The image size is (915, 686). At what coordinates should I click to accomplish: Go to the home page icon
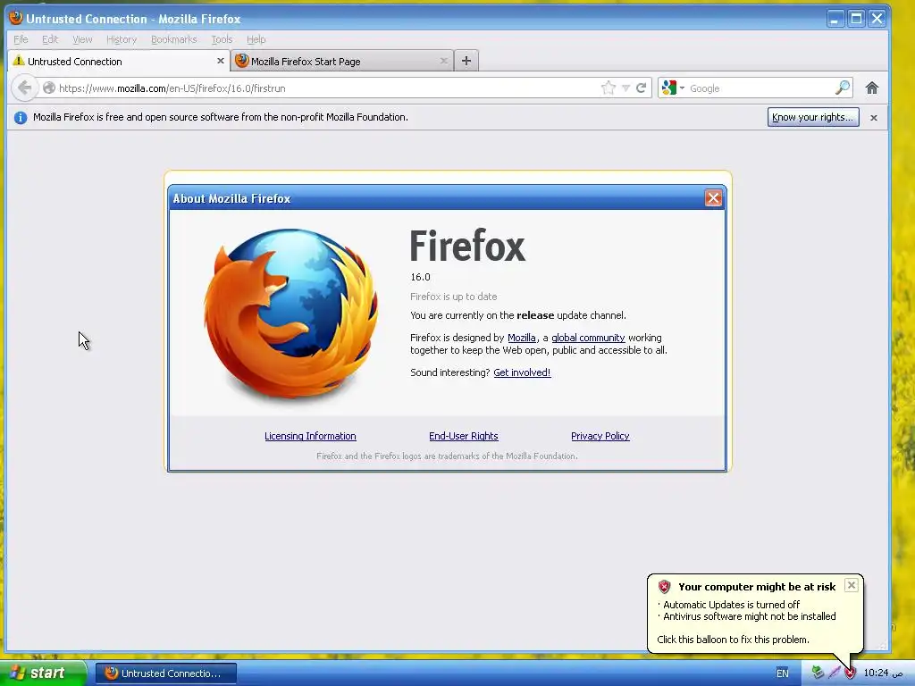(872, 88)
